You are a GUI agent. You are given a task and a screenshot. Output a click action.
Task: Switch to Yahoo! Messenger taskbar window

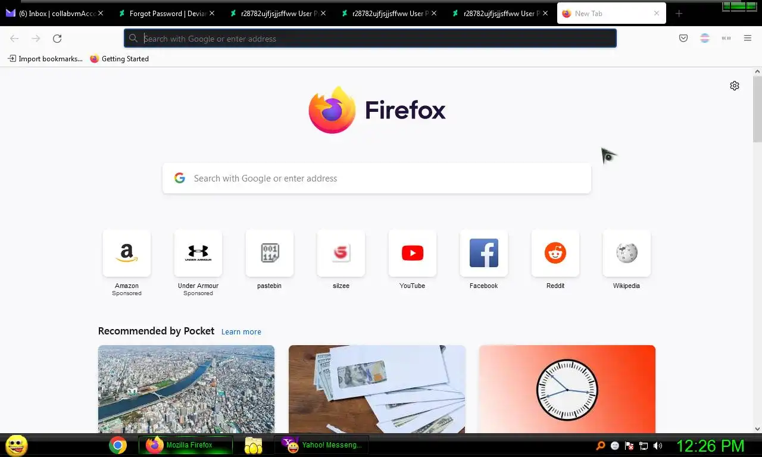coord(323,445)
